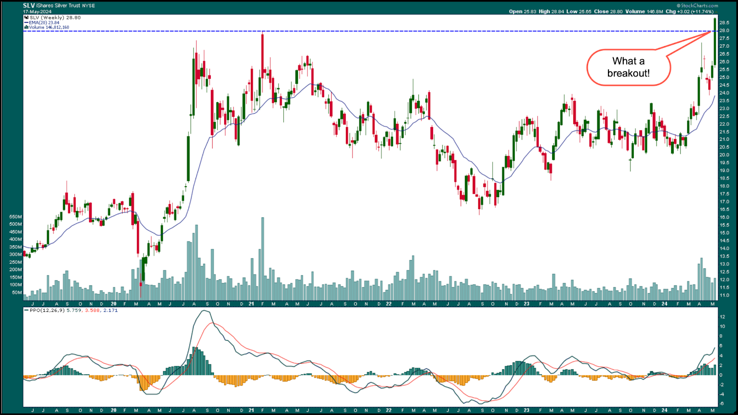Image resolution: width=738 pixels, height=415 pixels.
Task: Click the red PPO signal value 3.588
Action: (x=92, y=310)
